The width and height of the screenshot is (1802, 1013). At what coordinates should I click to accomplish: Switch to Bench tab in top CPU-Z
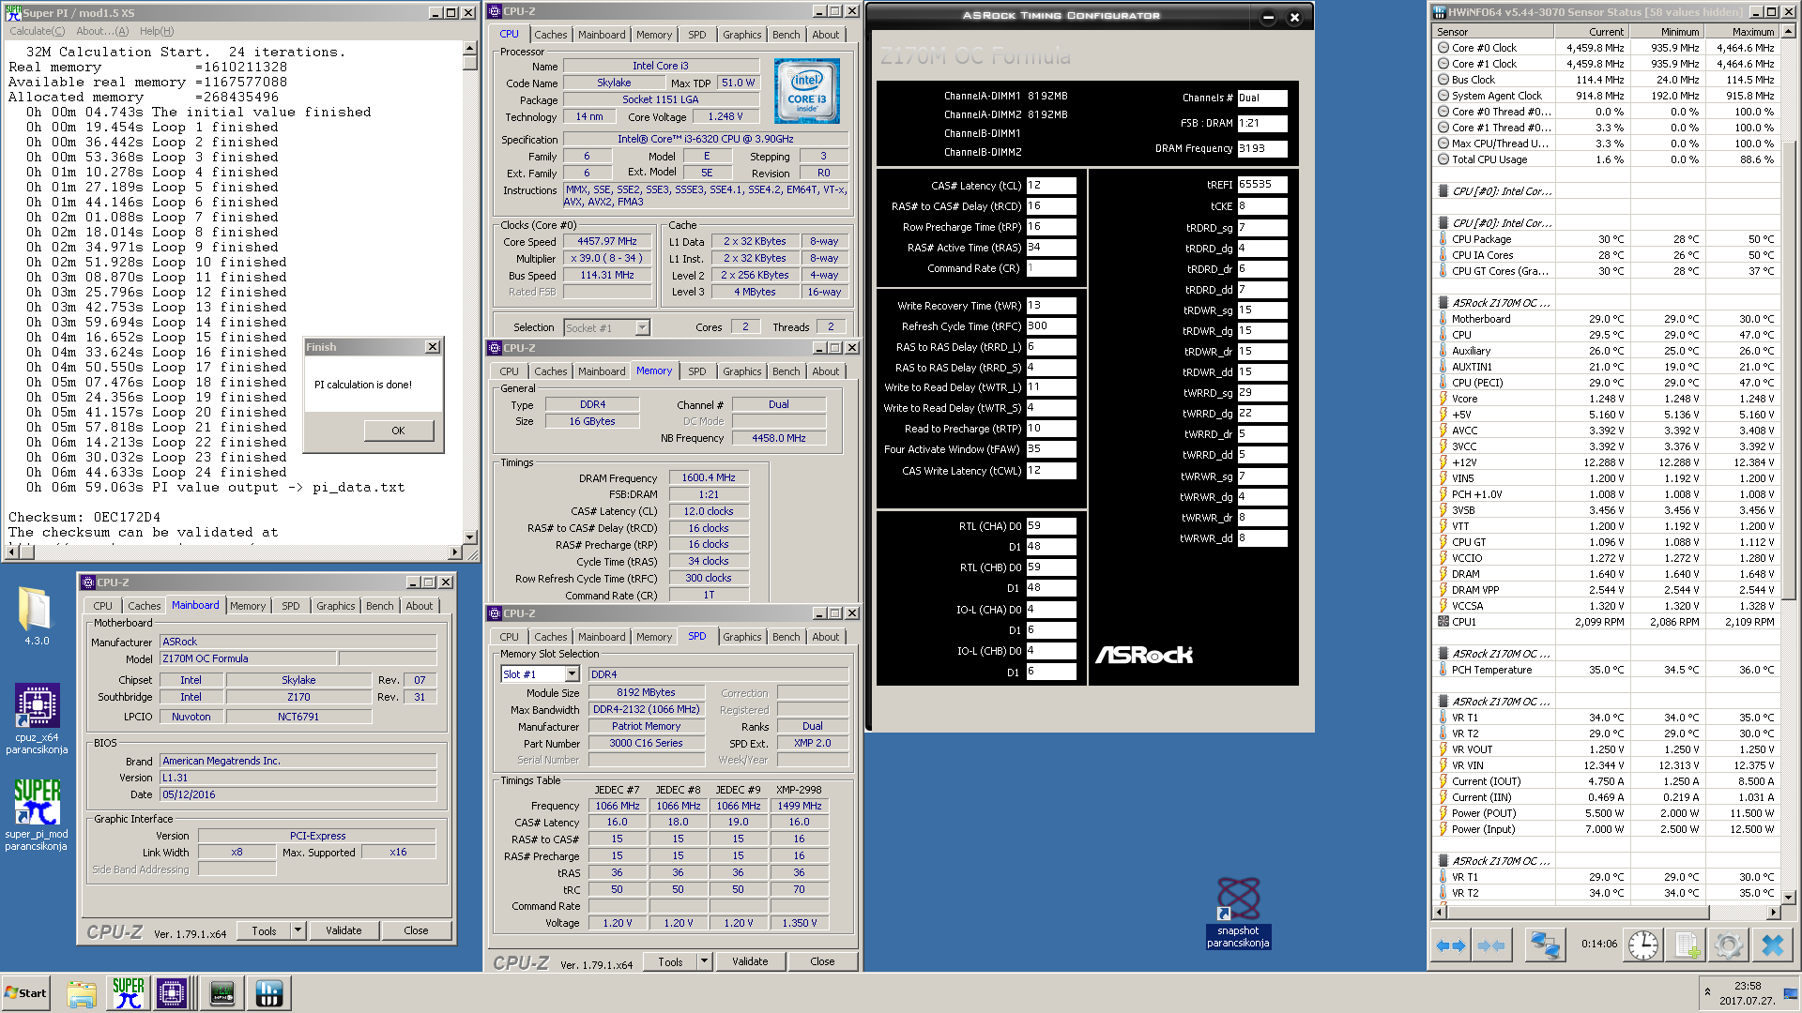(786, 35)
